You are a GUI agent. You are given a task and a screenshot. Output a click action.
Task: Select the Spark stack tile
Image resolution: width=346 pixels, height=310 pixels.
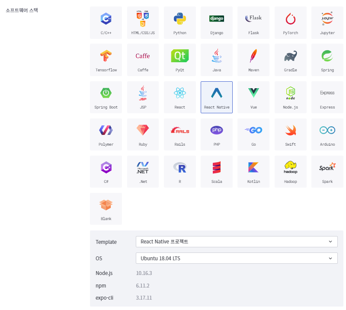(x=327, y=172)
